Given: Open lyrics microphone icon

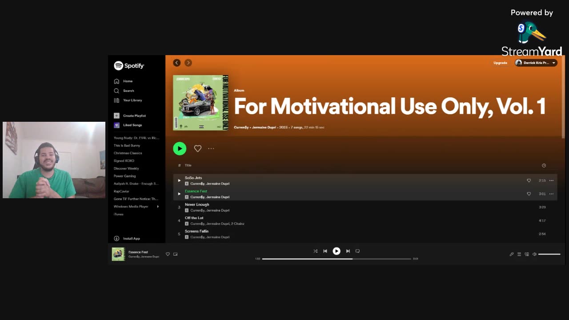Looking at the screenshot, I should (x=512, y=254).
